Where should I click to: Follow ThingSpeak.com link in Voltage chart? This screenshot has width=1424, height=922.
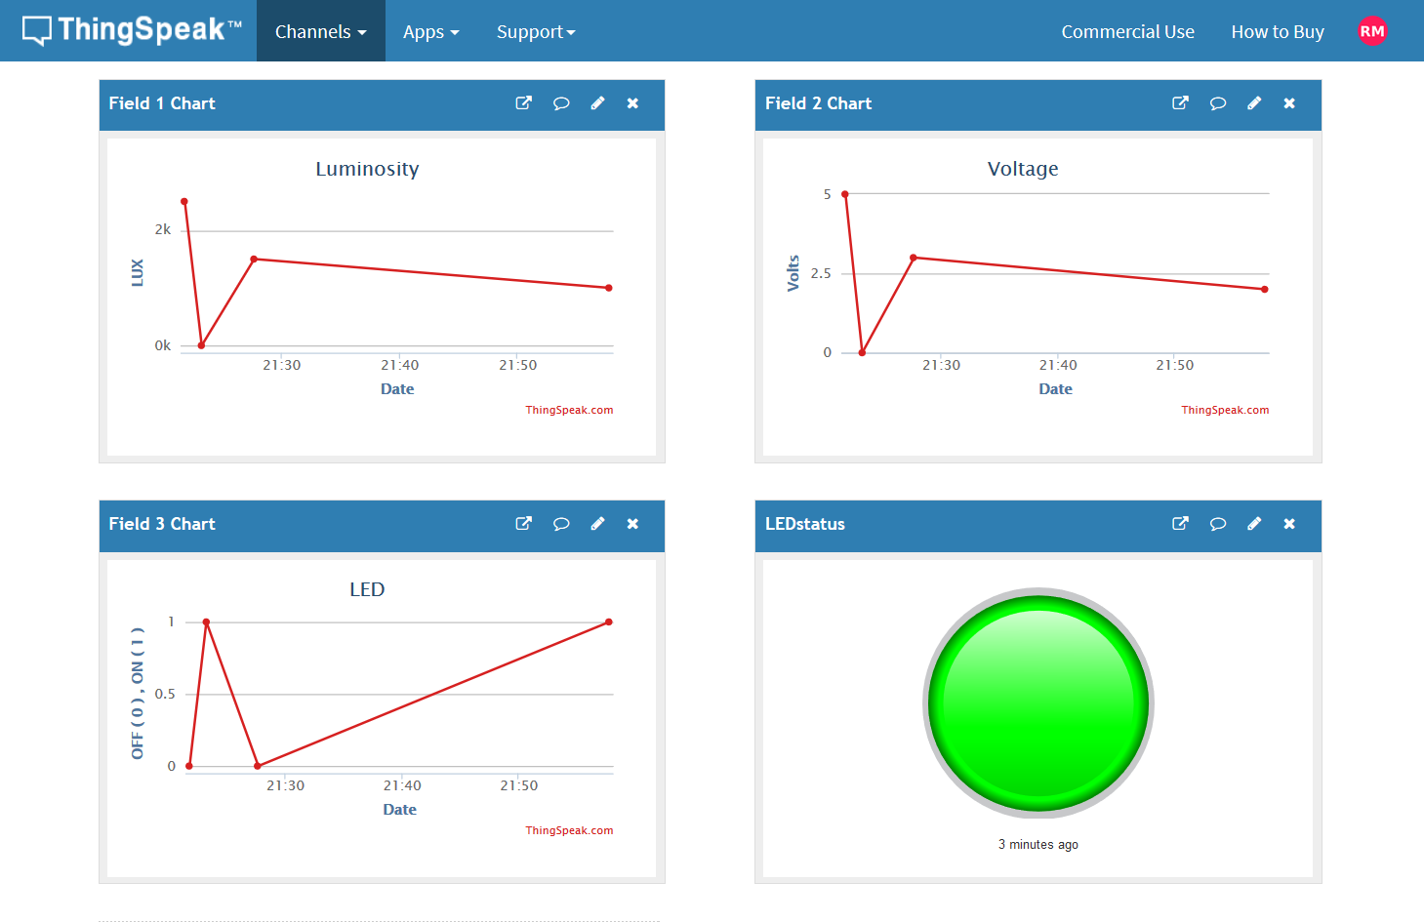click(1225, 410)
